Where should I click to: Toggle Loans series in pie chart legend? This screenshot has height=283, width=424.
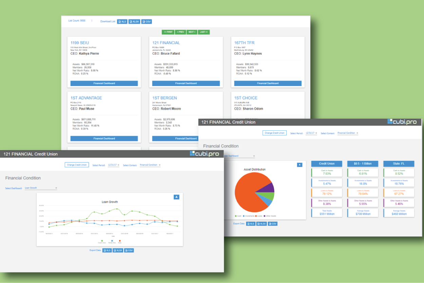click(x=259, y=216)
